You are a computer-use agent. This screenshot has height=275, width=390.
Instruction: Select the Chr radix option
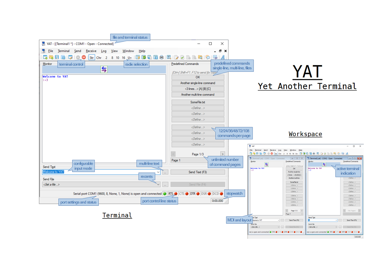pos(99,57)
